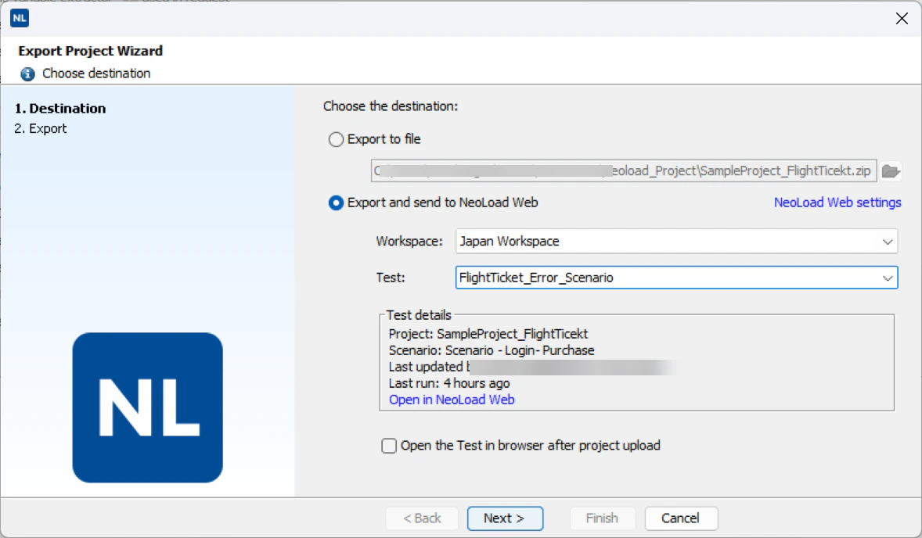
Task: Click Scenario - Login- Purchase detail line
Action: 492,350
